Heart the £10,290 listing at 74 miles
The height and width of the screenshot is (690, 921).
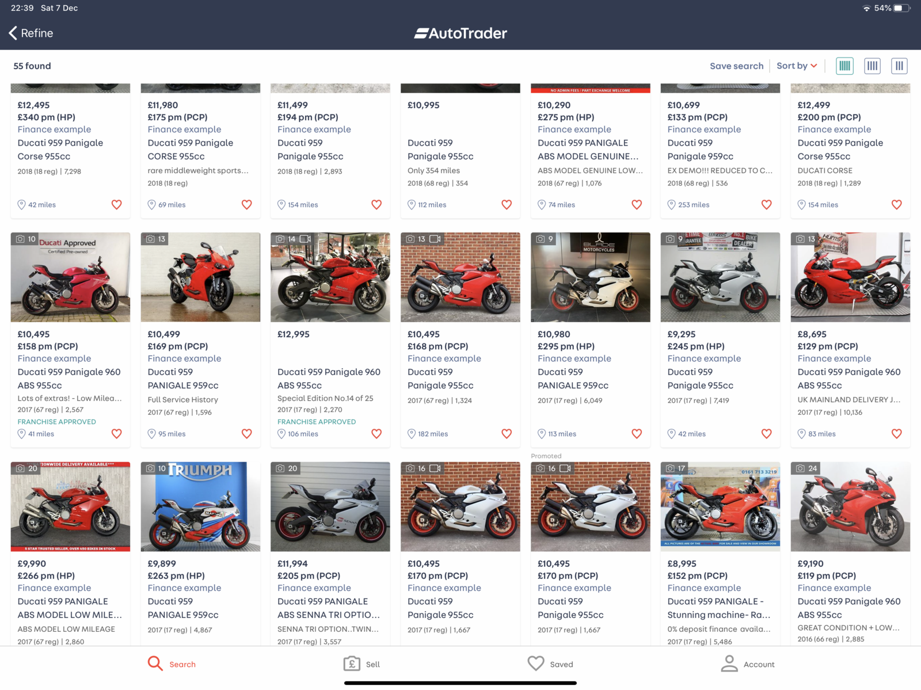pyautogui.click(x=637, y=205)
